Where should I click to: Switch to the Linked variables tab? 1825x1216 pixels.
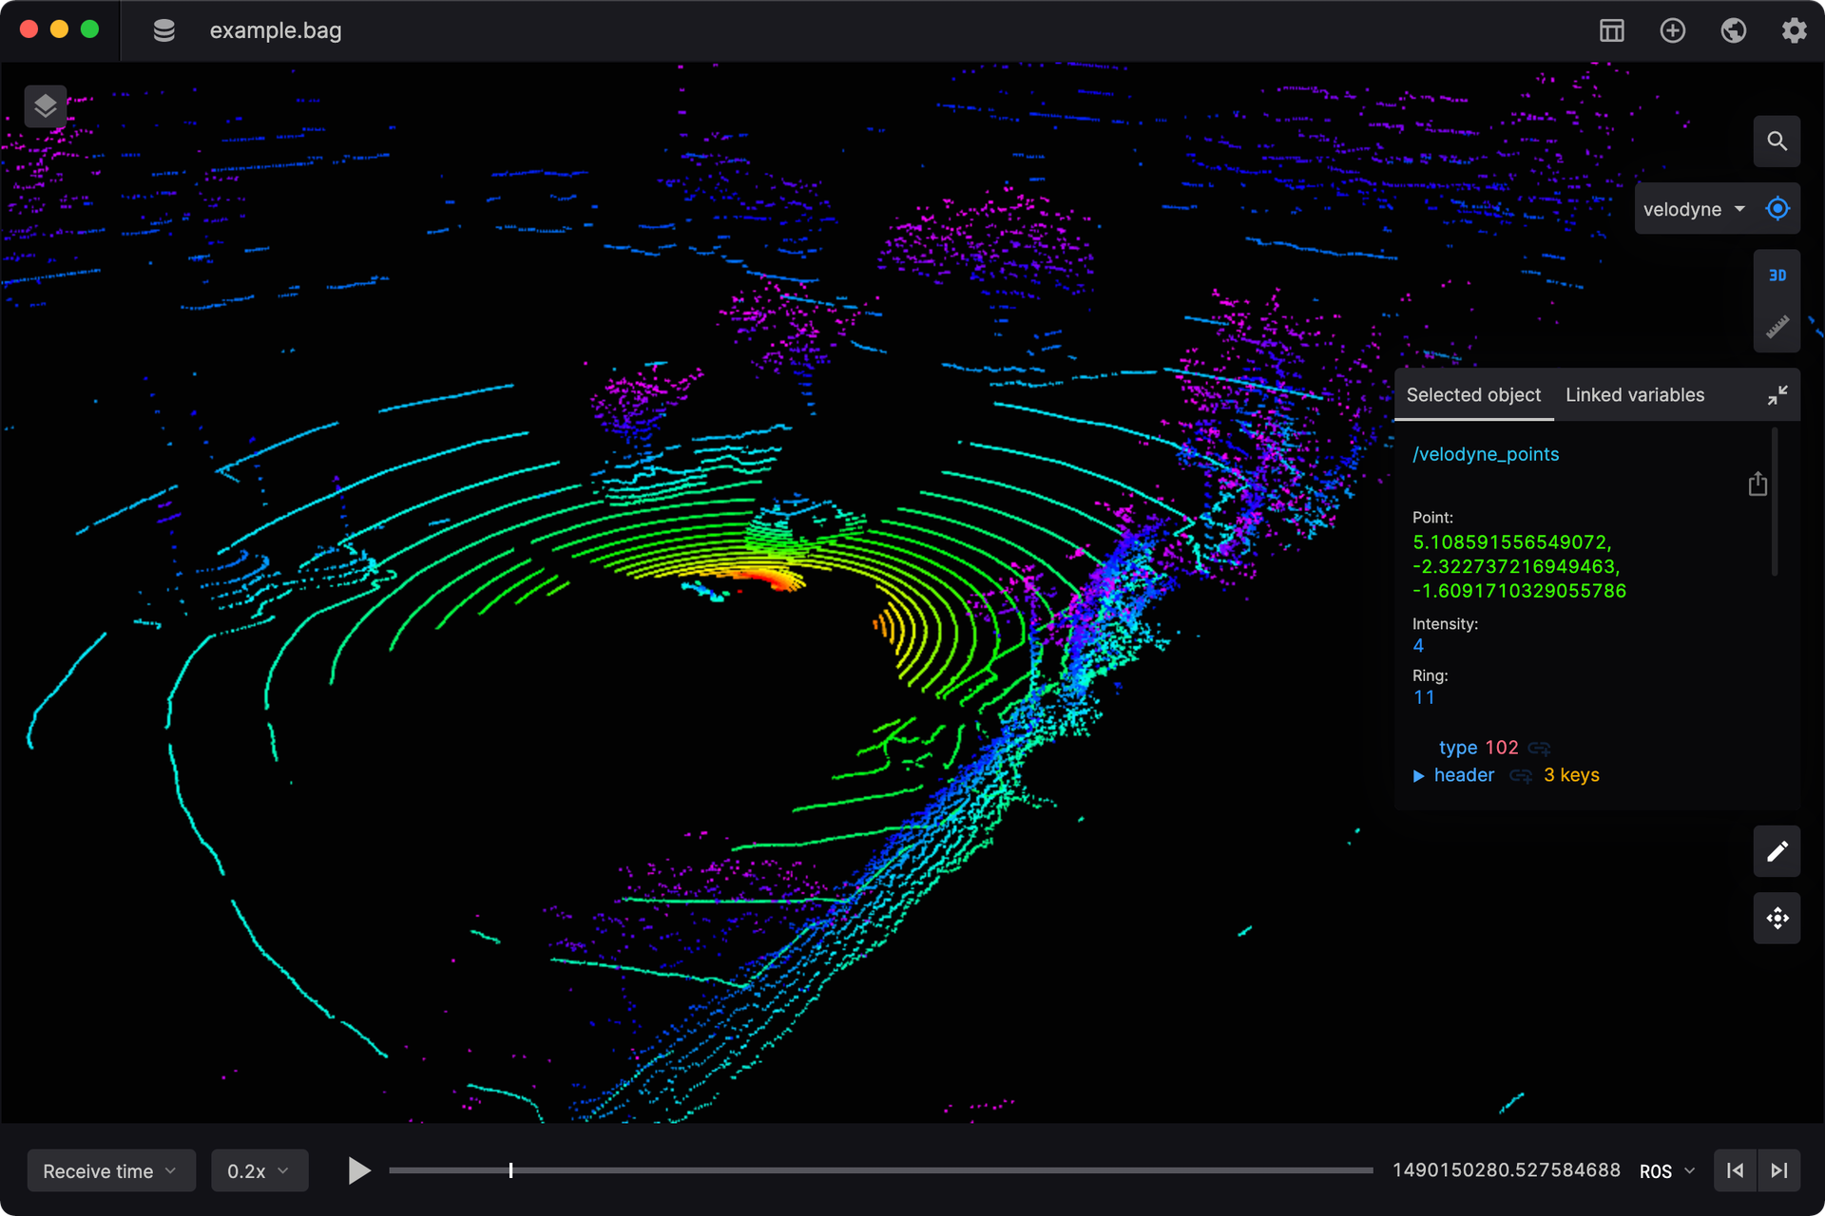pos(1634,395)
